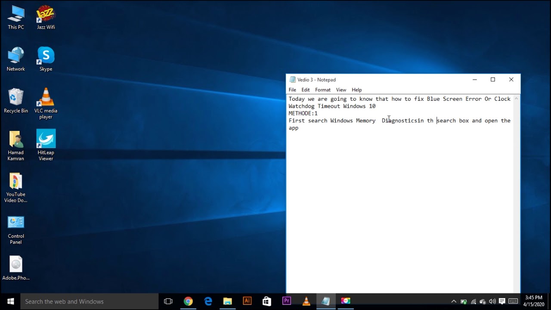The image size is (551, 310).
Task: Open the Wi-Fi network tray icon
Action: 474,301
